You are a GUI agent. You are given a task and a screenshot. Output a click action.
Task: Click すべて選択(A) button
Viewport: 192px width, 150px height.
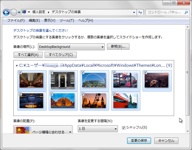click(x=28, y=55)
